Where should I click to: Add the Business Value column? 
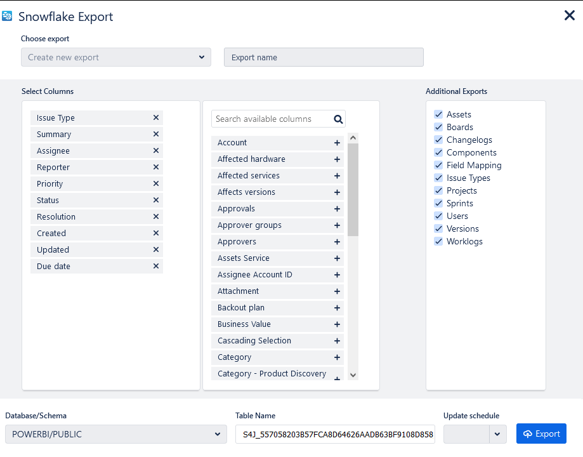point(337,324)
